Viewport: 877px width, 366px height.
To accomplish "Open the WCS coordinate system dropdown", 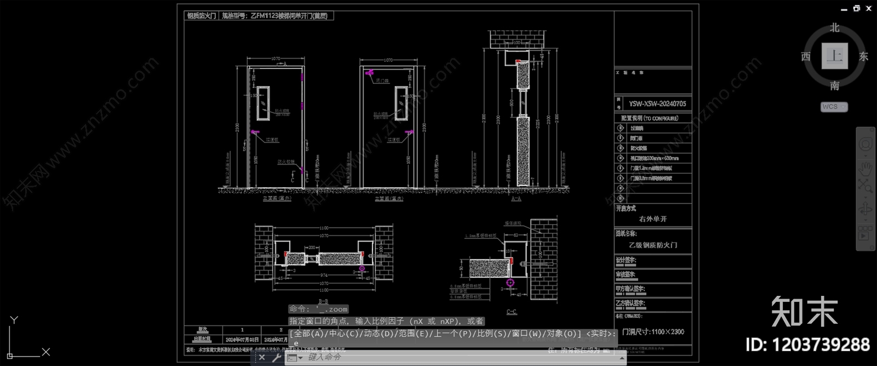I will [x=834, y=107].
